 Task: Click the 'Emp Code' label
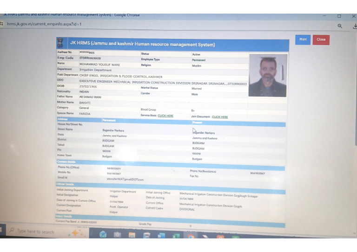coord(66,58)
